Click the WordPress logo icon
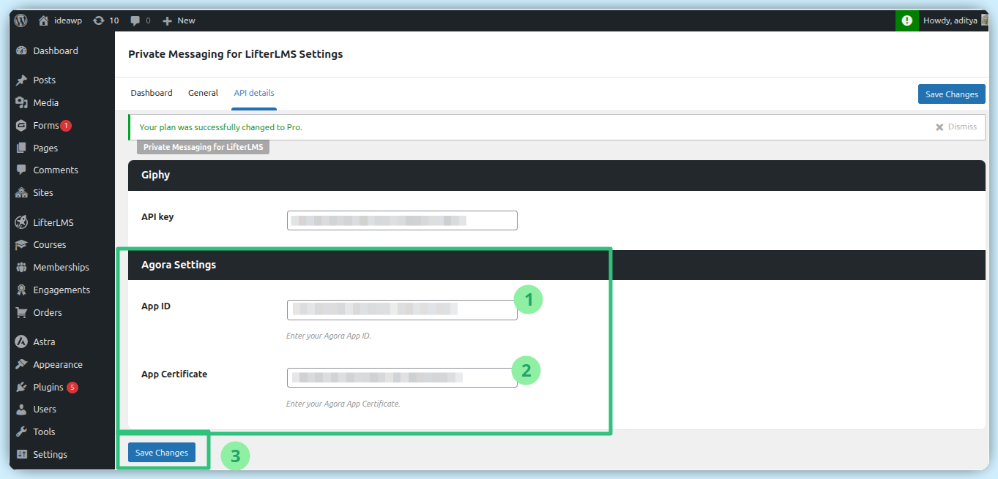This screenshot has height=479, width=998. pos(21,20)
